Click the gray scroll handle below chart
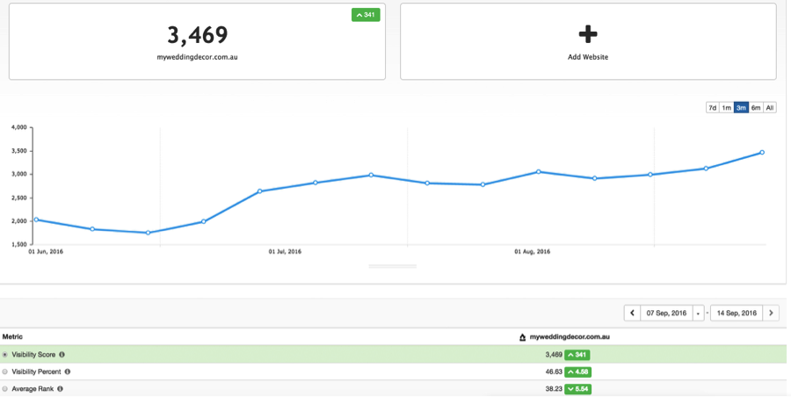Image resolution: width=791 pixels, height=397 pixels. [x=393, y=266]
